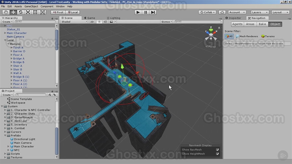Switch perspective via Persp label
The image size is (292, 164).
(x=211, y=47)
